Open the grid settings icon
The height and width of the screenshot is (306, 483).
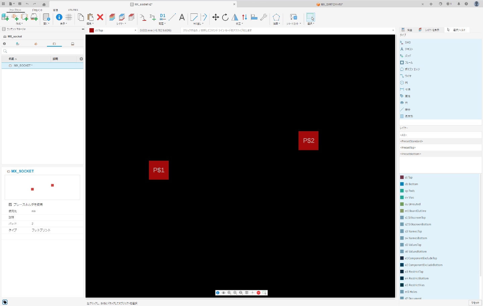[x=69, y=17]
